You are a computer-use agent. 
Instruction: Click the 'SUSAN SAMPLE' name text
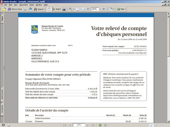pyautogui.click(x=39, y=50)
